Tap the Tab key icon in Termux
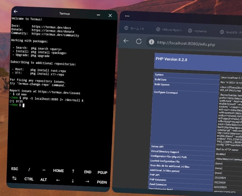 pos(14,178)
